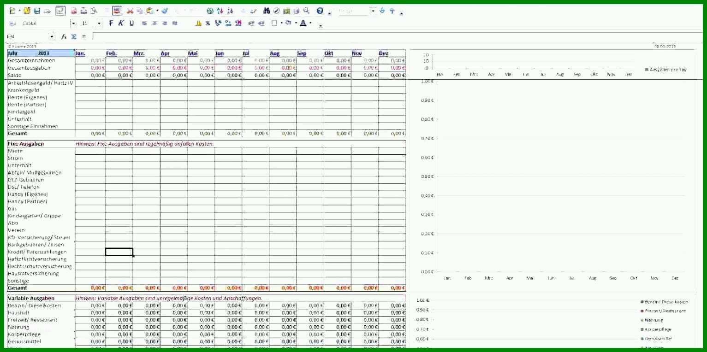Click the Calibri font name box
This screenshot has height=352, width=707.
coord(45,23)
